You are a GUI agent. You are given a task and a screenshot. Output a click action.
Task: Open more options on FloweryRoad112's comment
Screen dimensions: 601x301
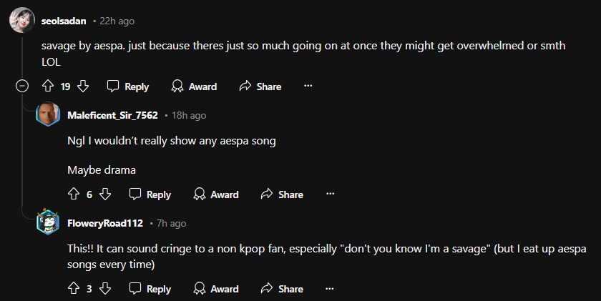click(330, 289)
